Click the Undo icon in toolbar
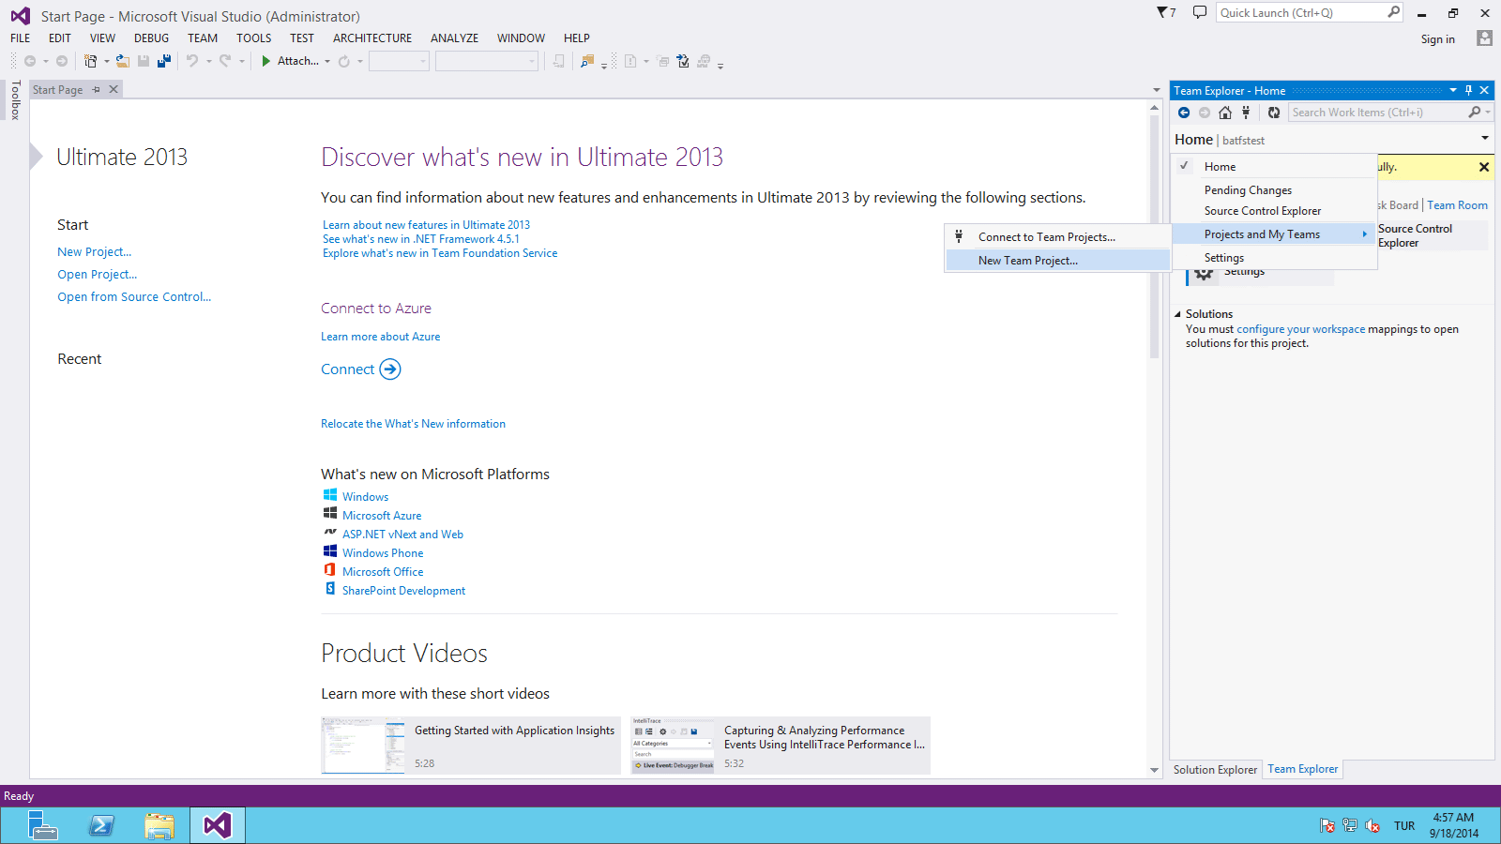This screenshot has height=844, width=1501. (x=192, y=60)
